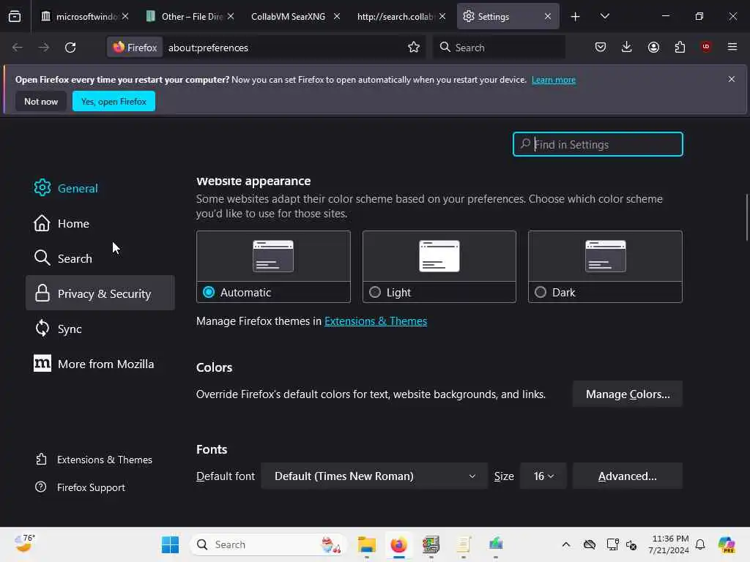Click the Firefox Support question mark icon
Viewport: 750px width, 562px height.
(41, 487)
